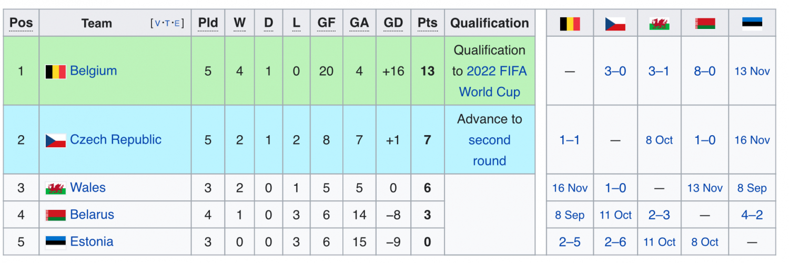Screen dimensions: 789x263
Task: Click the Belarus flag in the team column
Action: tap(55, 215)
